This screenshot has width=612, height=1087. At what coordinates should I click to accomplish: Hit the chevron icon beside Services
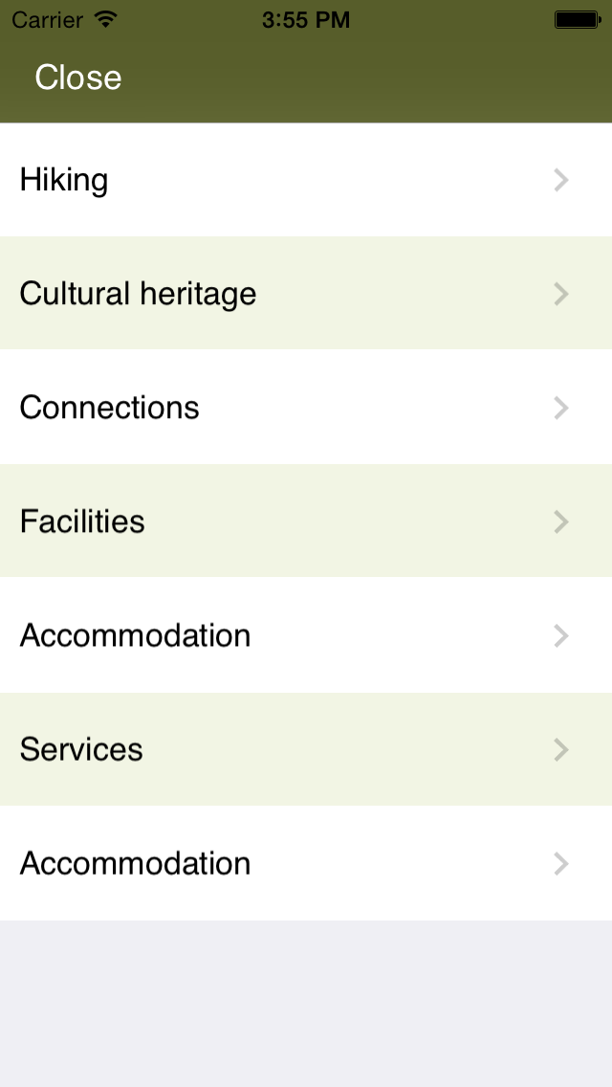pyautogui.click(x=561, y=749)
